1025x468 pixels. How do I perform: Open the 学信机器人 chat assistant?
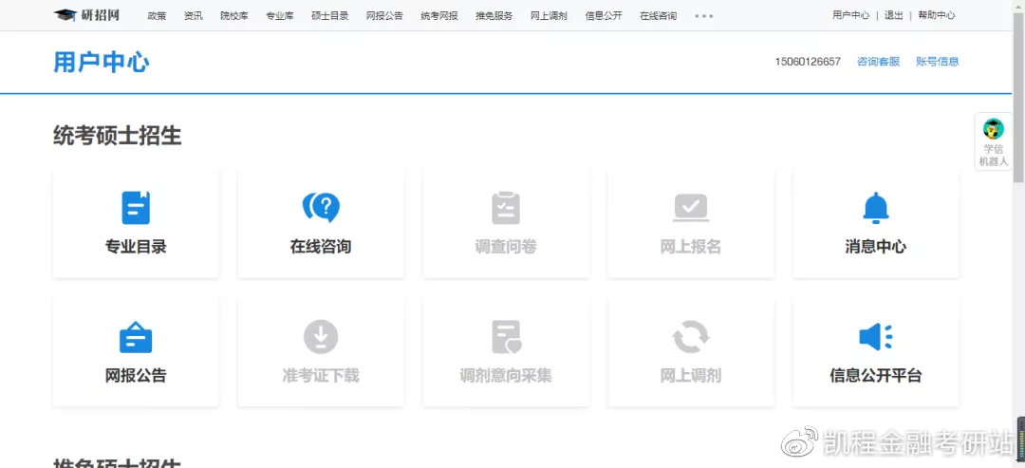click(993, 142)
